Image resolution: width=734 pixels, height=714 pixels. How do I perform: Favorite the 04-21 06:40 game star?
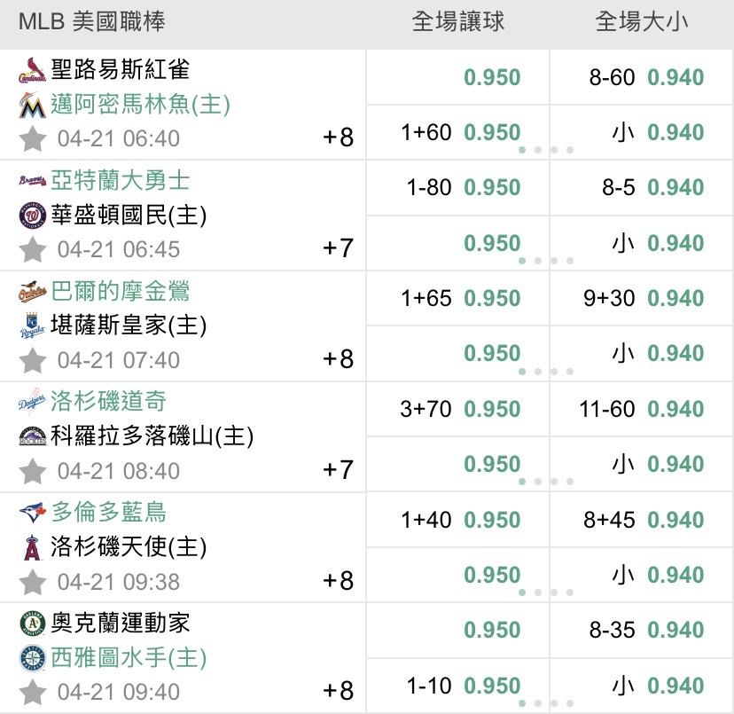(33, 138)
